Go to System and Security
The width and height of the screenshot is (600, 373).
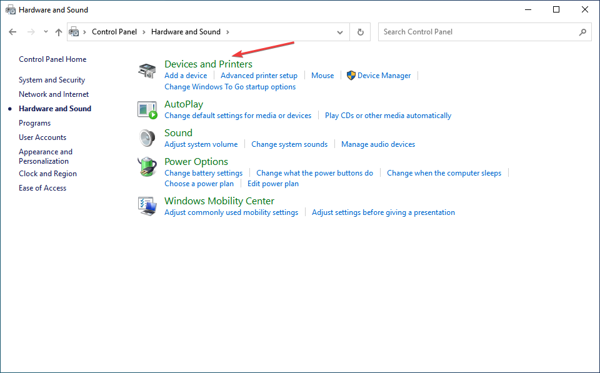52,80
